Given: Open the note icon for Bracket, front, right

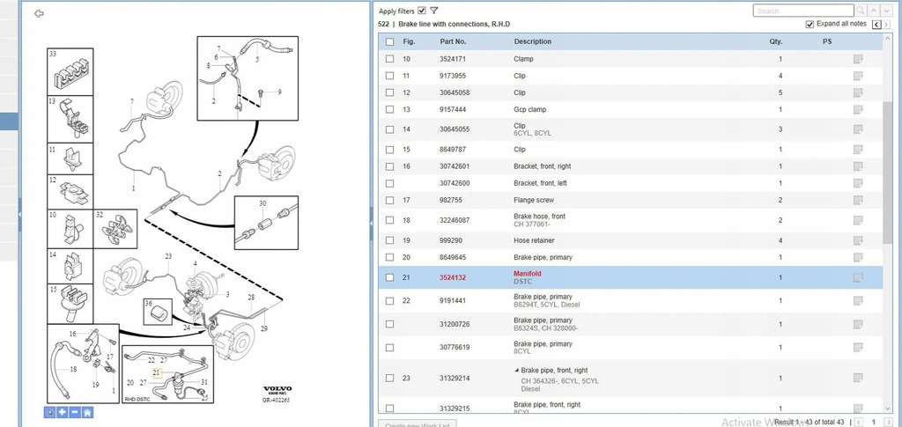Looking at the screenshot, I should [858, 166].
